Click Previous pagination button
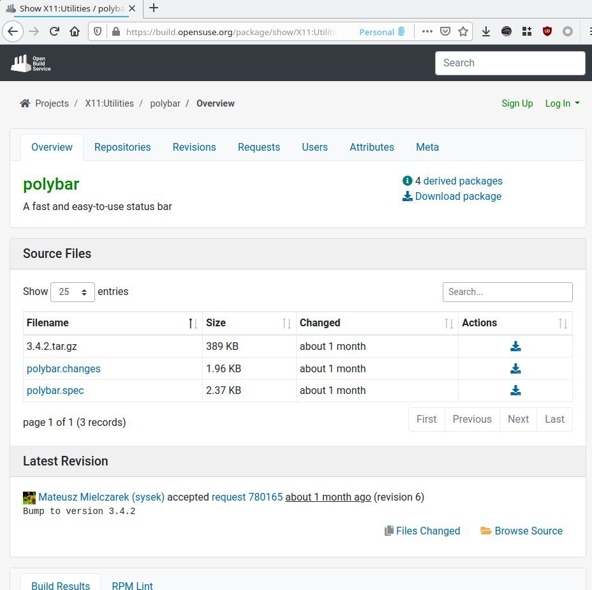 (472, 419)
